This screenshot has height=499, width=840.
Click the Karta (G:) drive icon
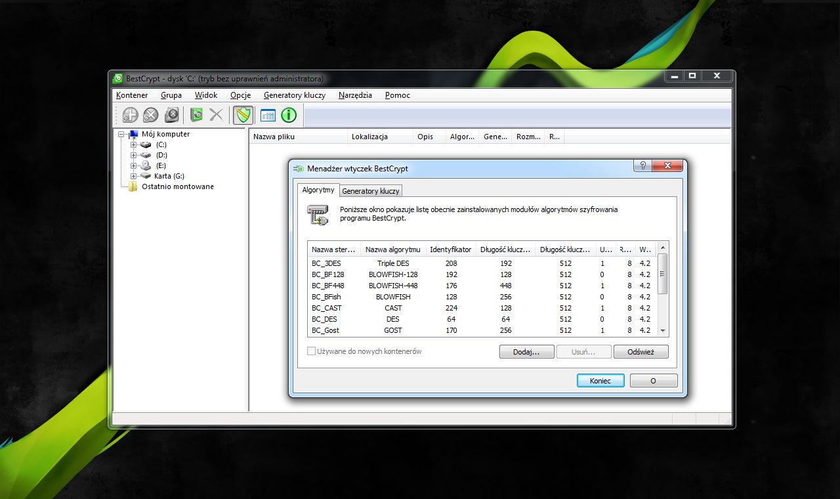[146, 176]
